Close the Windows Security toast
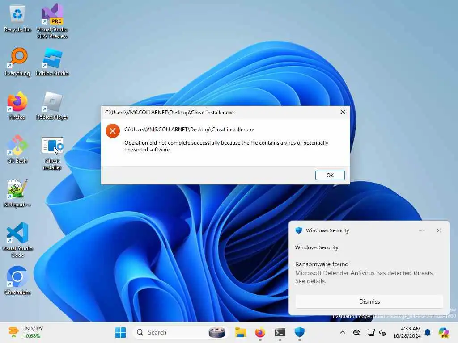 (438, 230)
